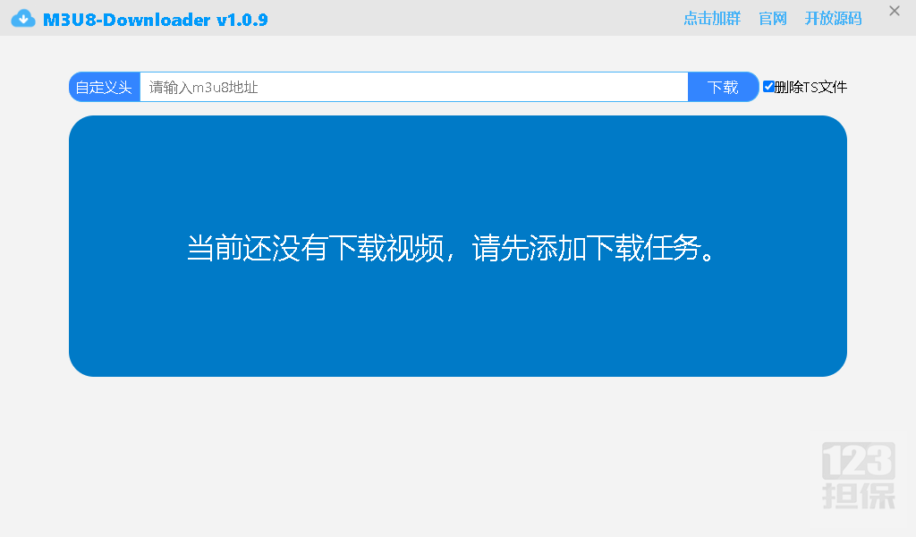Viewport: 916px width, 537px height.
Task: Click the blue cloud download logo icon
Action: 24,19
